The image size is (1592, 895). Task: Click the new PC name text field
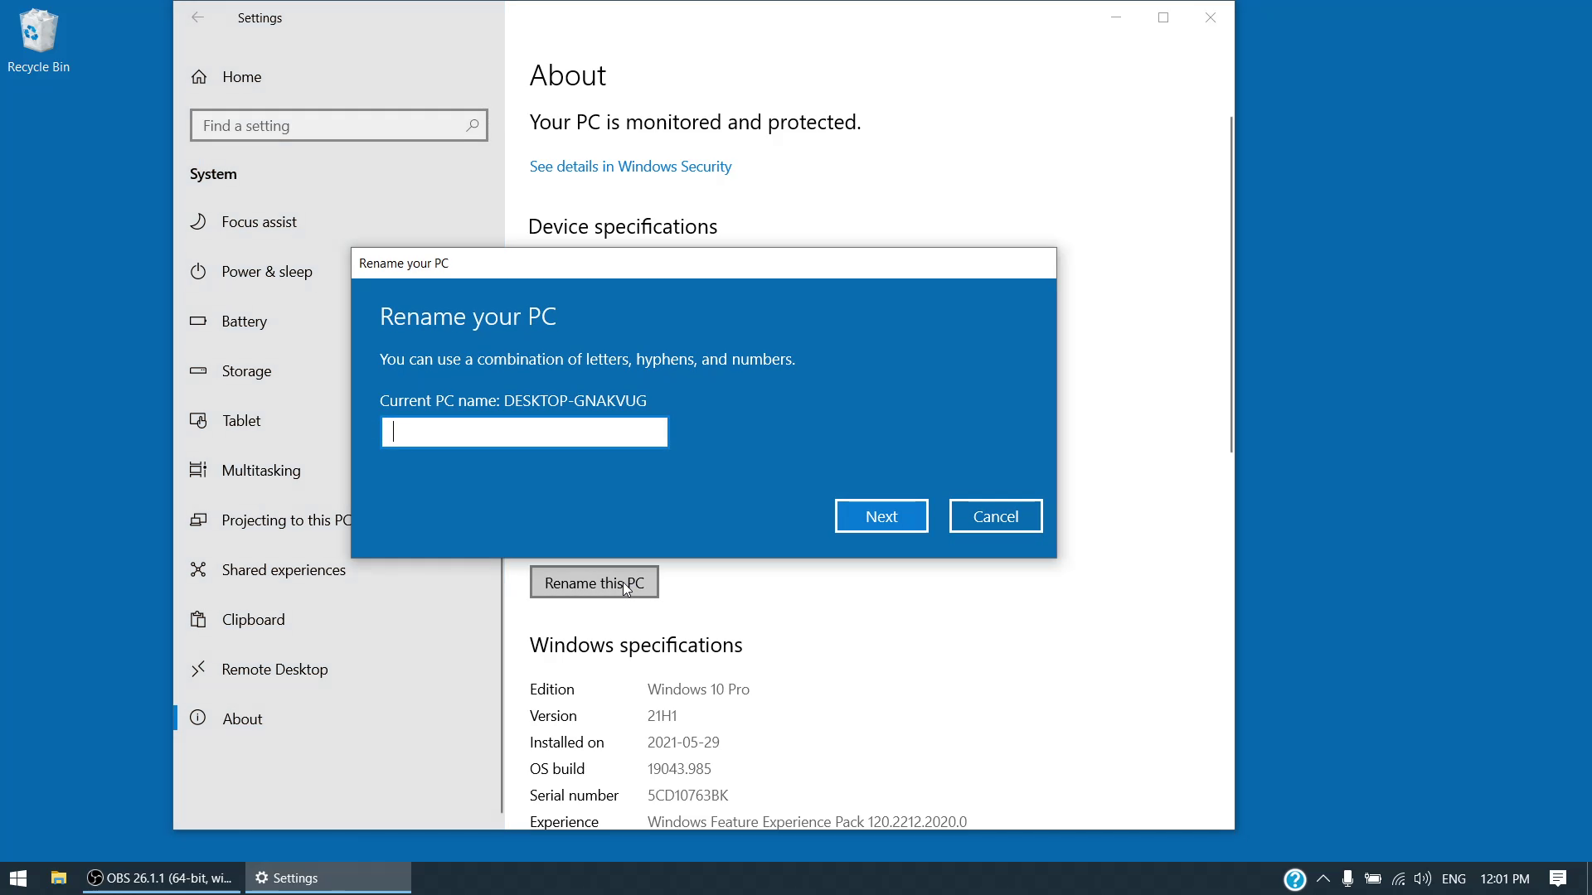524,432
